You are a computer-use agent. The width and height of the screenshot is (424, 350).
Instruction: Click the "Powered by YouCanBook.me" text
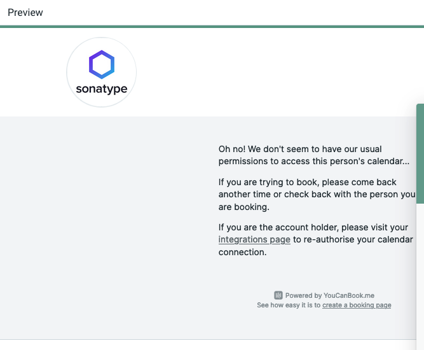pyautogui.click(x=330, y=295)
